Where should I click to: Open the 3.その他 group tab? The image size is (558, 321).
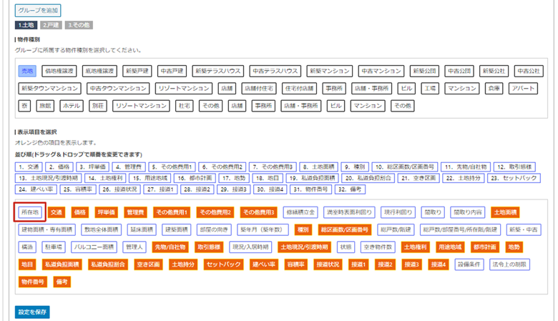tap(79, 25)
